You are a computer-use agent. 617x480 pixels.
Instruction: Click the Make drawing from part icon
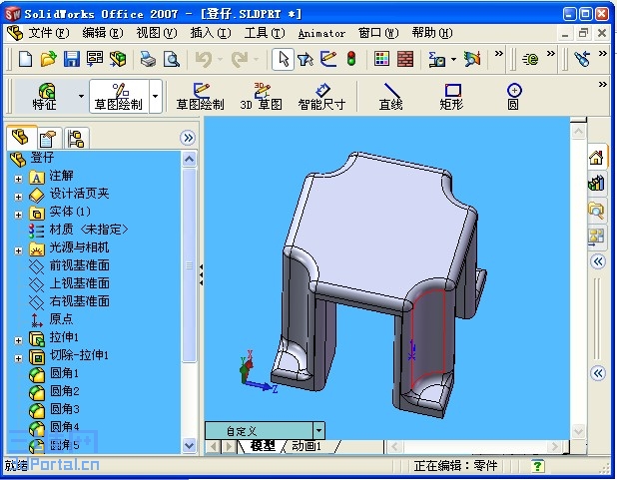pyautogui.click(x=95, y=60)
